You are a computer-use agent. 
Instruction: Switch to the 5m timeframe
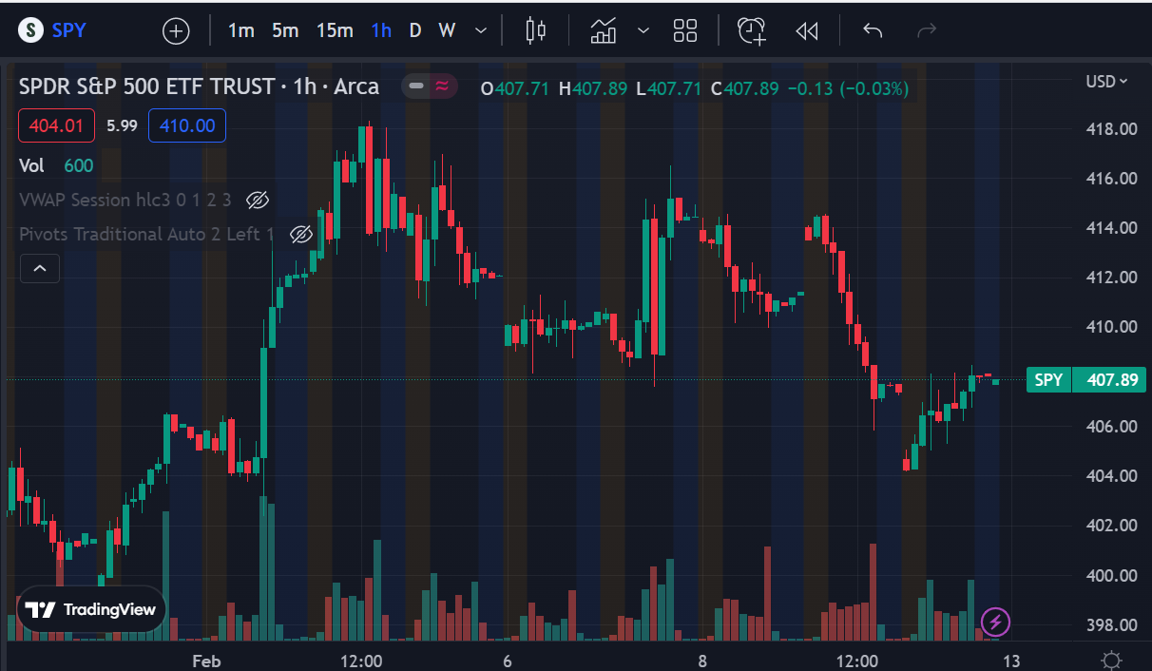click(x=285, y=30)
